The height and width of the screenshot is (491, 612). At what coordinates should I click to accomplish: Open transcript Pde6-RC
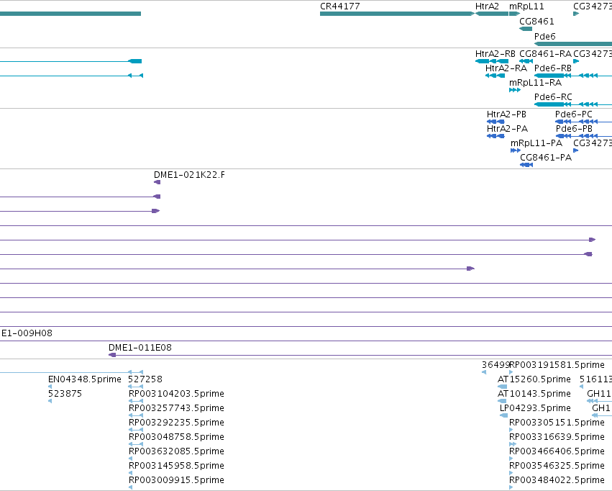553,97
